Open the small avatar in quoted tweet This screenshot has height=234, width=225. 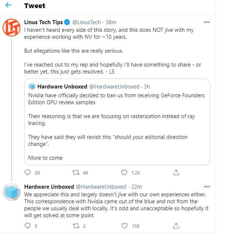point(32,86)
